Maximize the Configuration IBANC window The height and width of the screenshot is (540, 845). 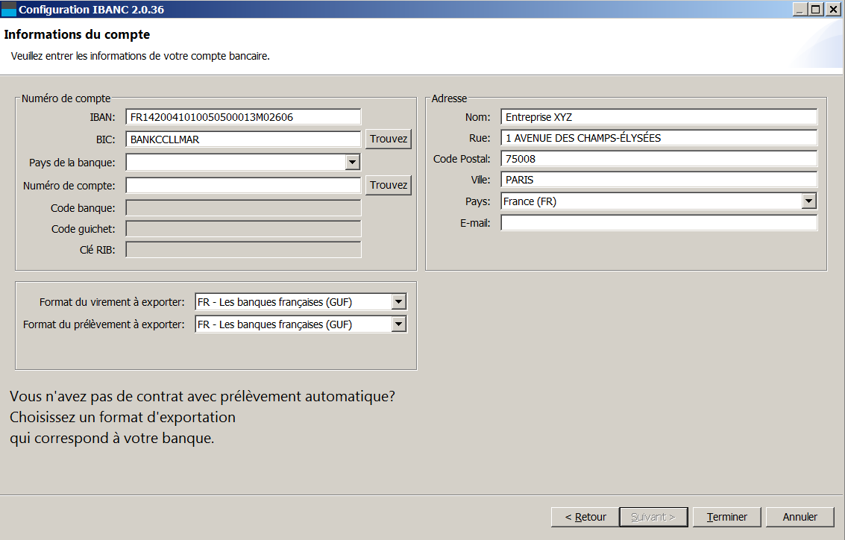tap(816, 9)
